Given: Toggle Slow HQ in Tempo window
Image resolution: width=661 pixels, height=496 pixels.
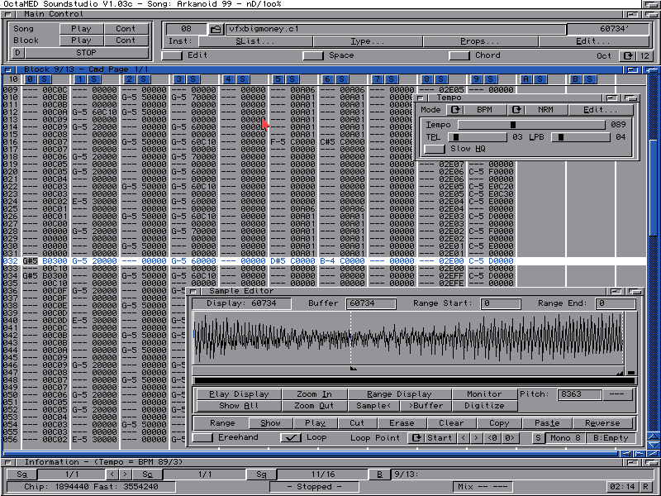Looking at the screenshot, I should [x=434, y=150].
